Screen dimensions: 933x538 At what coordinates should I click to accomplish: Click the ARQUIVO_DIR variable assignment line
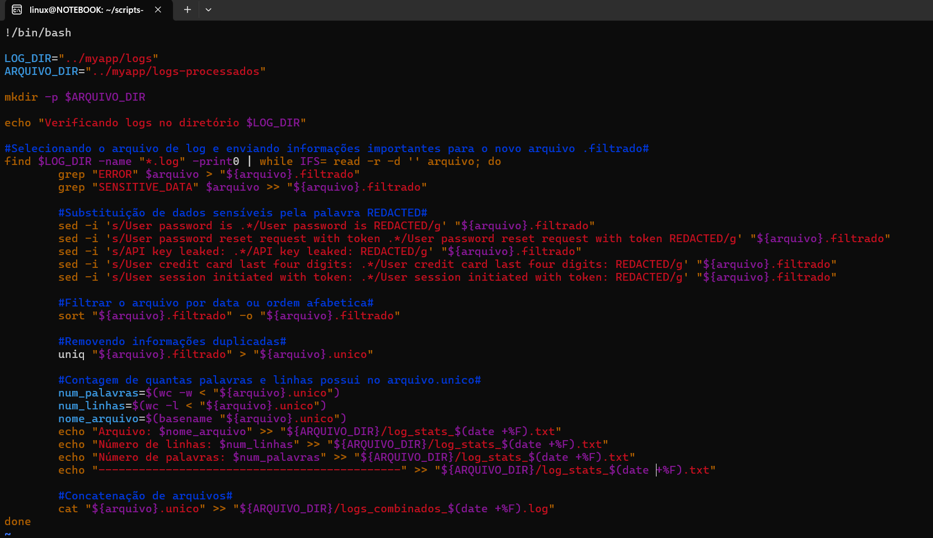[135, 71]
